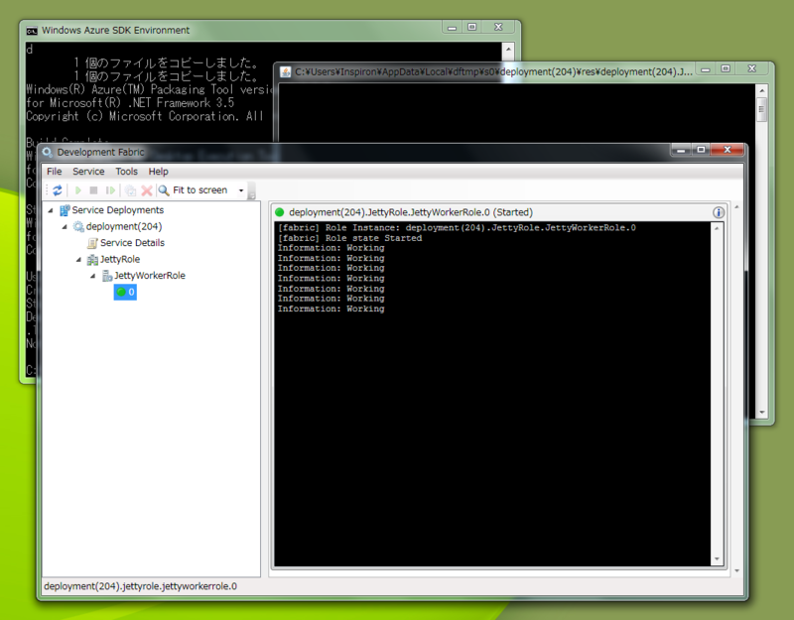
Task: Click the Azure SDK Environment window scroll-up arrow
Action: point(508,49)
